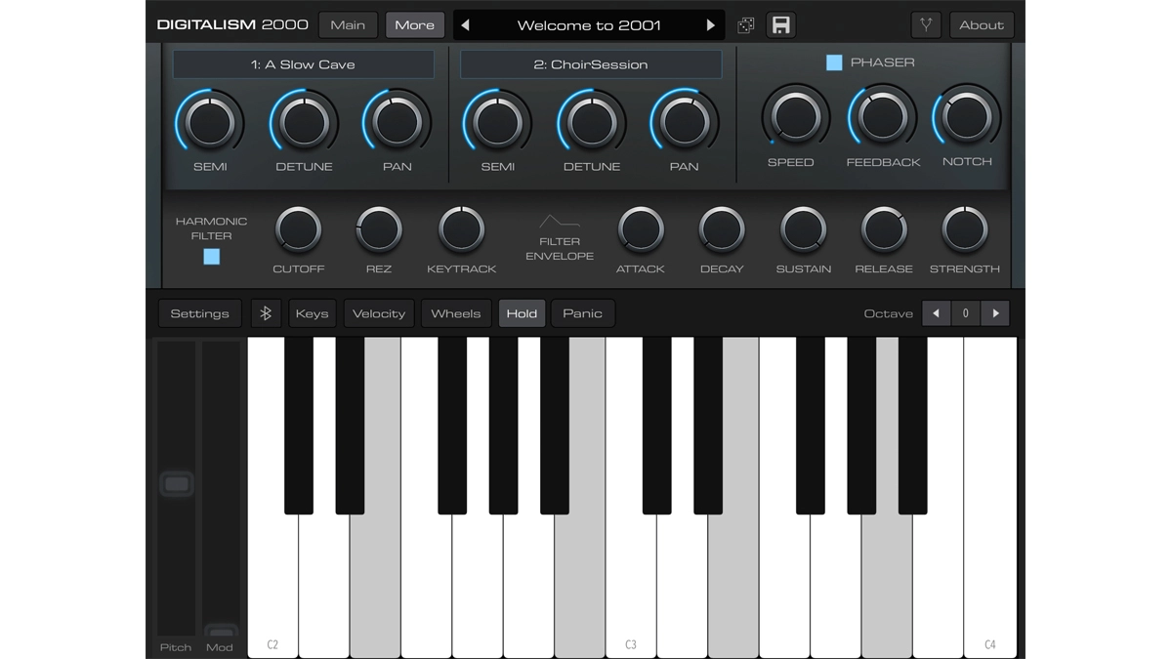
Task: Click the PAN knob of ChoirSession
Action: 685,122
